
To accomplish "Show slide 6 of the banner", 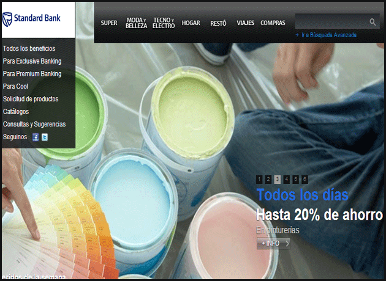I will pyautogui.click(x=305, y=180).
